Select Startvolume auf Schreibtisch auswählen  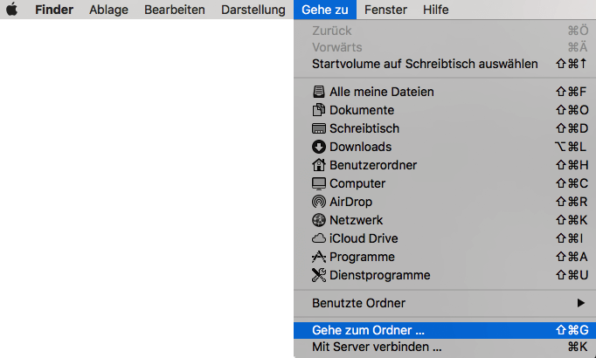pyautogui.click(x=425, y=64)
